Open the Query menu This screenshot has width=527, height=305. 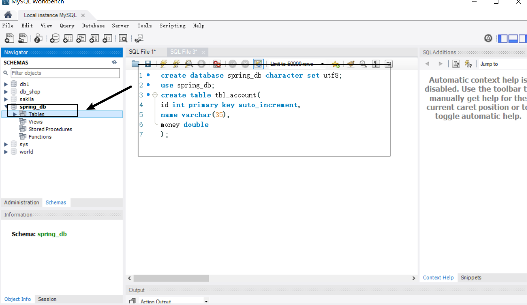coord(67,26)
